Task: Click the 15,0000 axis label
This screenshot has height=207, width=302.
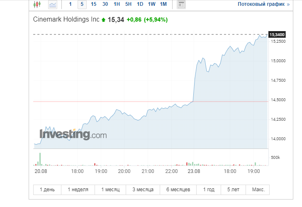Action: (278, 61)
